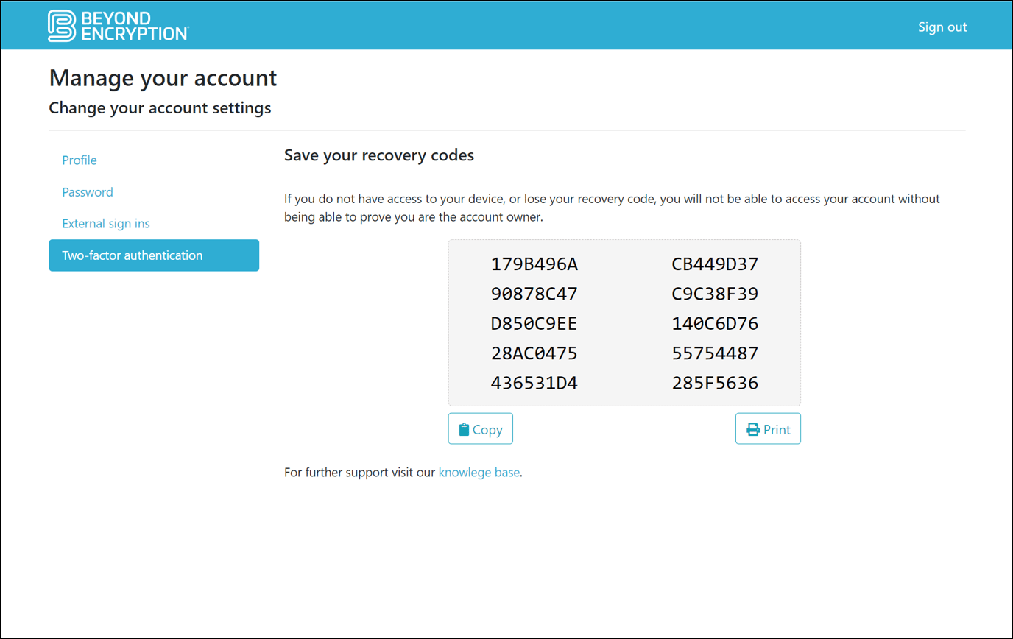1013x639 pixels.
Task: Click the Manage your account heading
Action: coord(163,78)
